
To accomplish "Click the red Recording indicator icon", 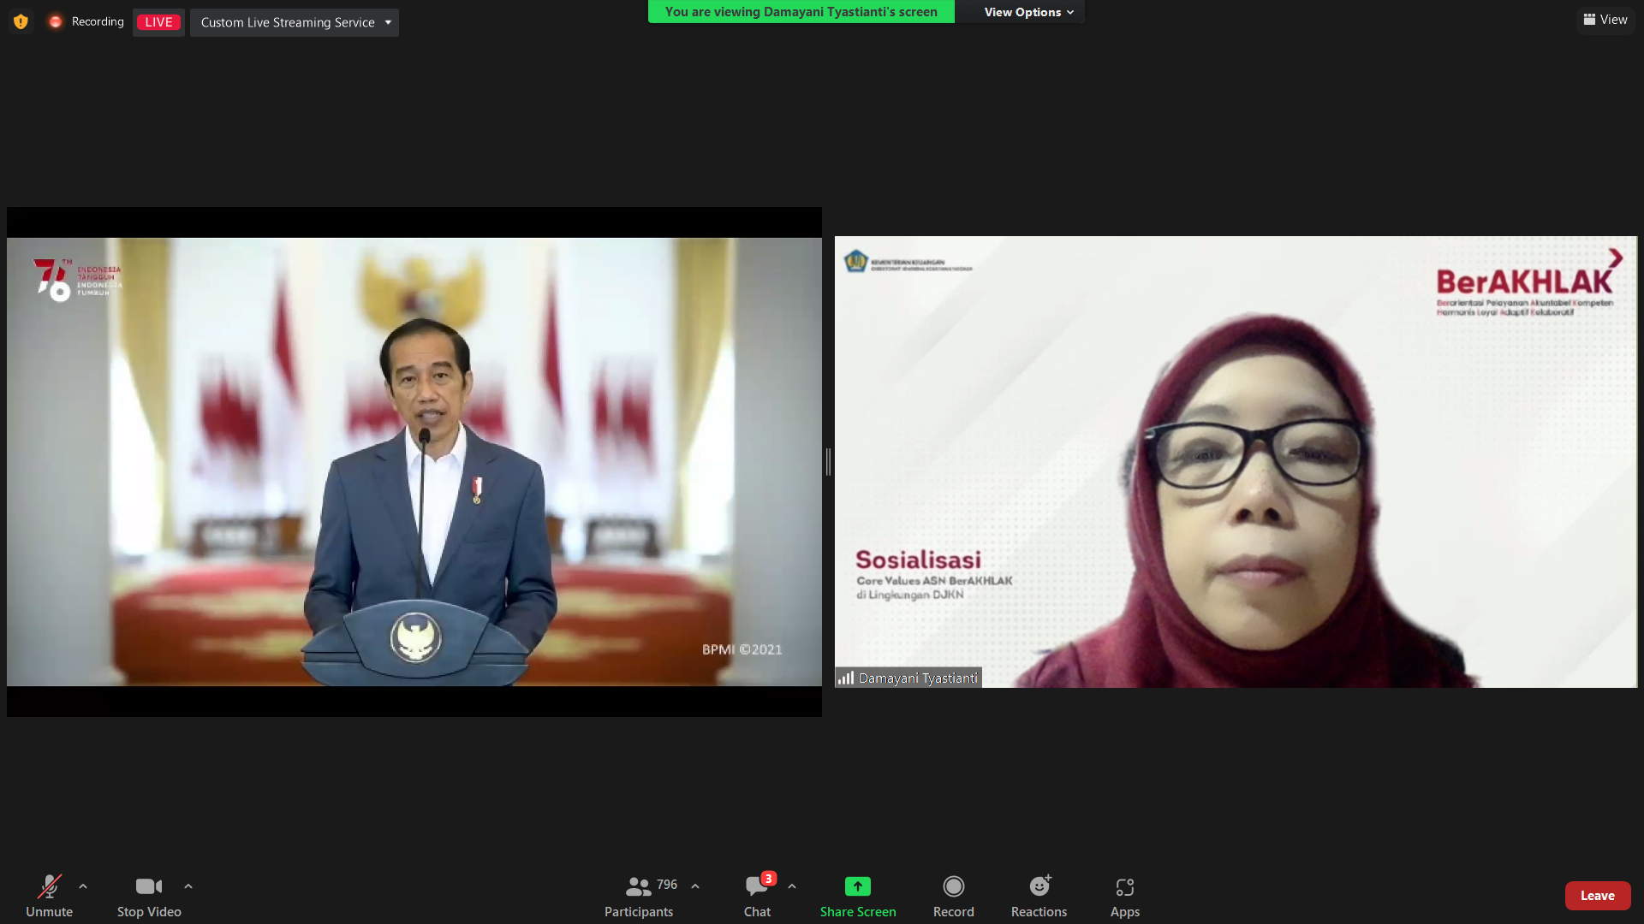I will [56, 21].
